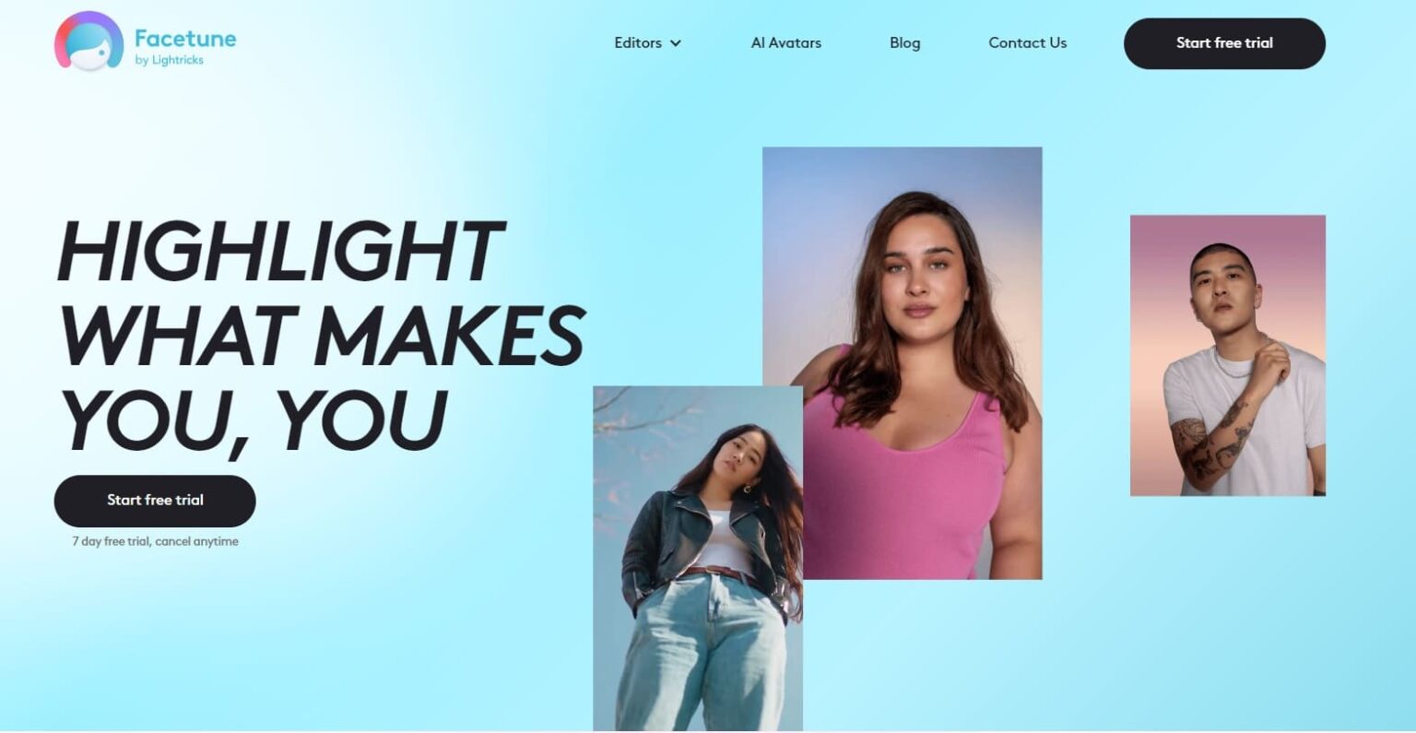Click the HIGHLIGHT WHAT MAKES YOU headline

coord(319,337)
